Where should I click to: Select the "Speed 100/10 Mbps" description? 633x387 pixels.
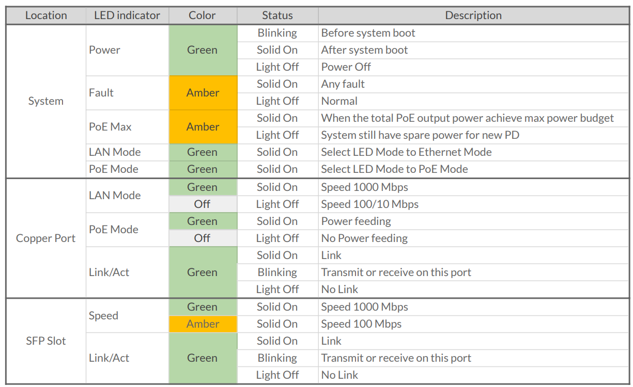[369, 204]
